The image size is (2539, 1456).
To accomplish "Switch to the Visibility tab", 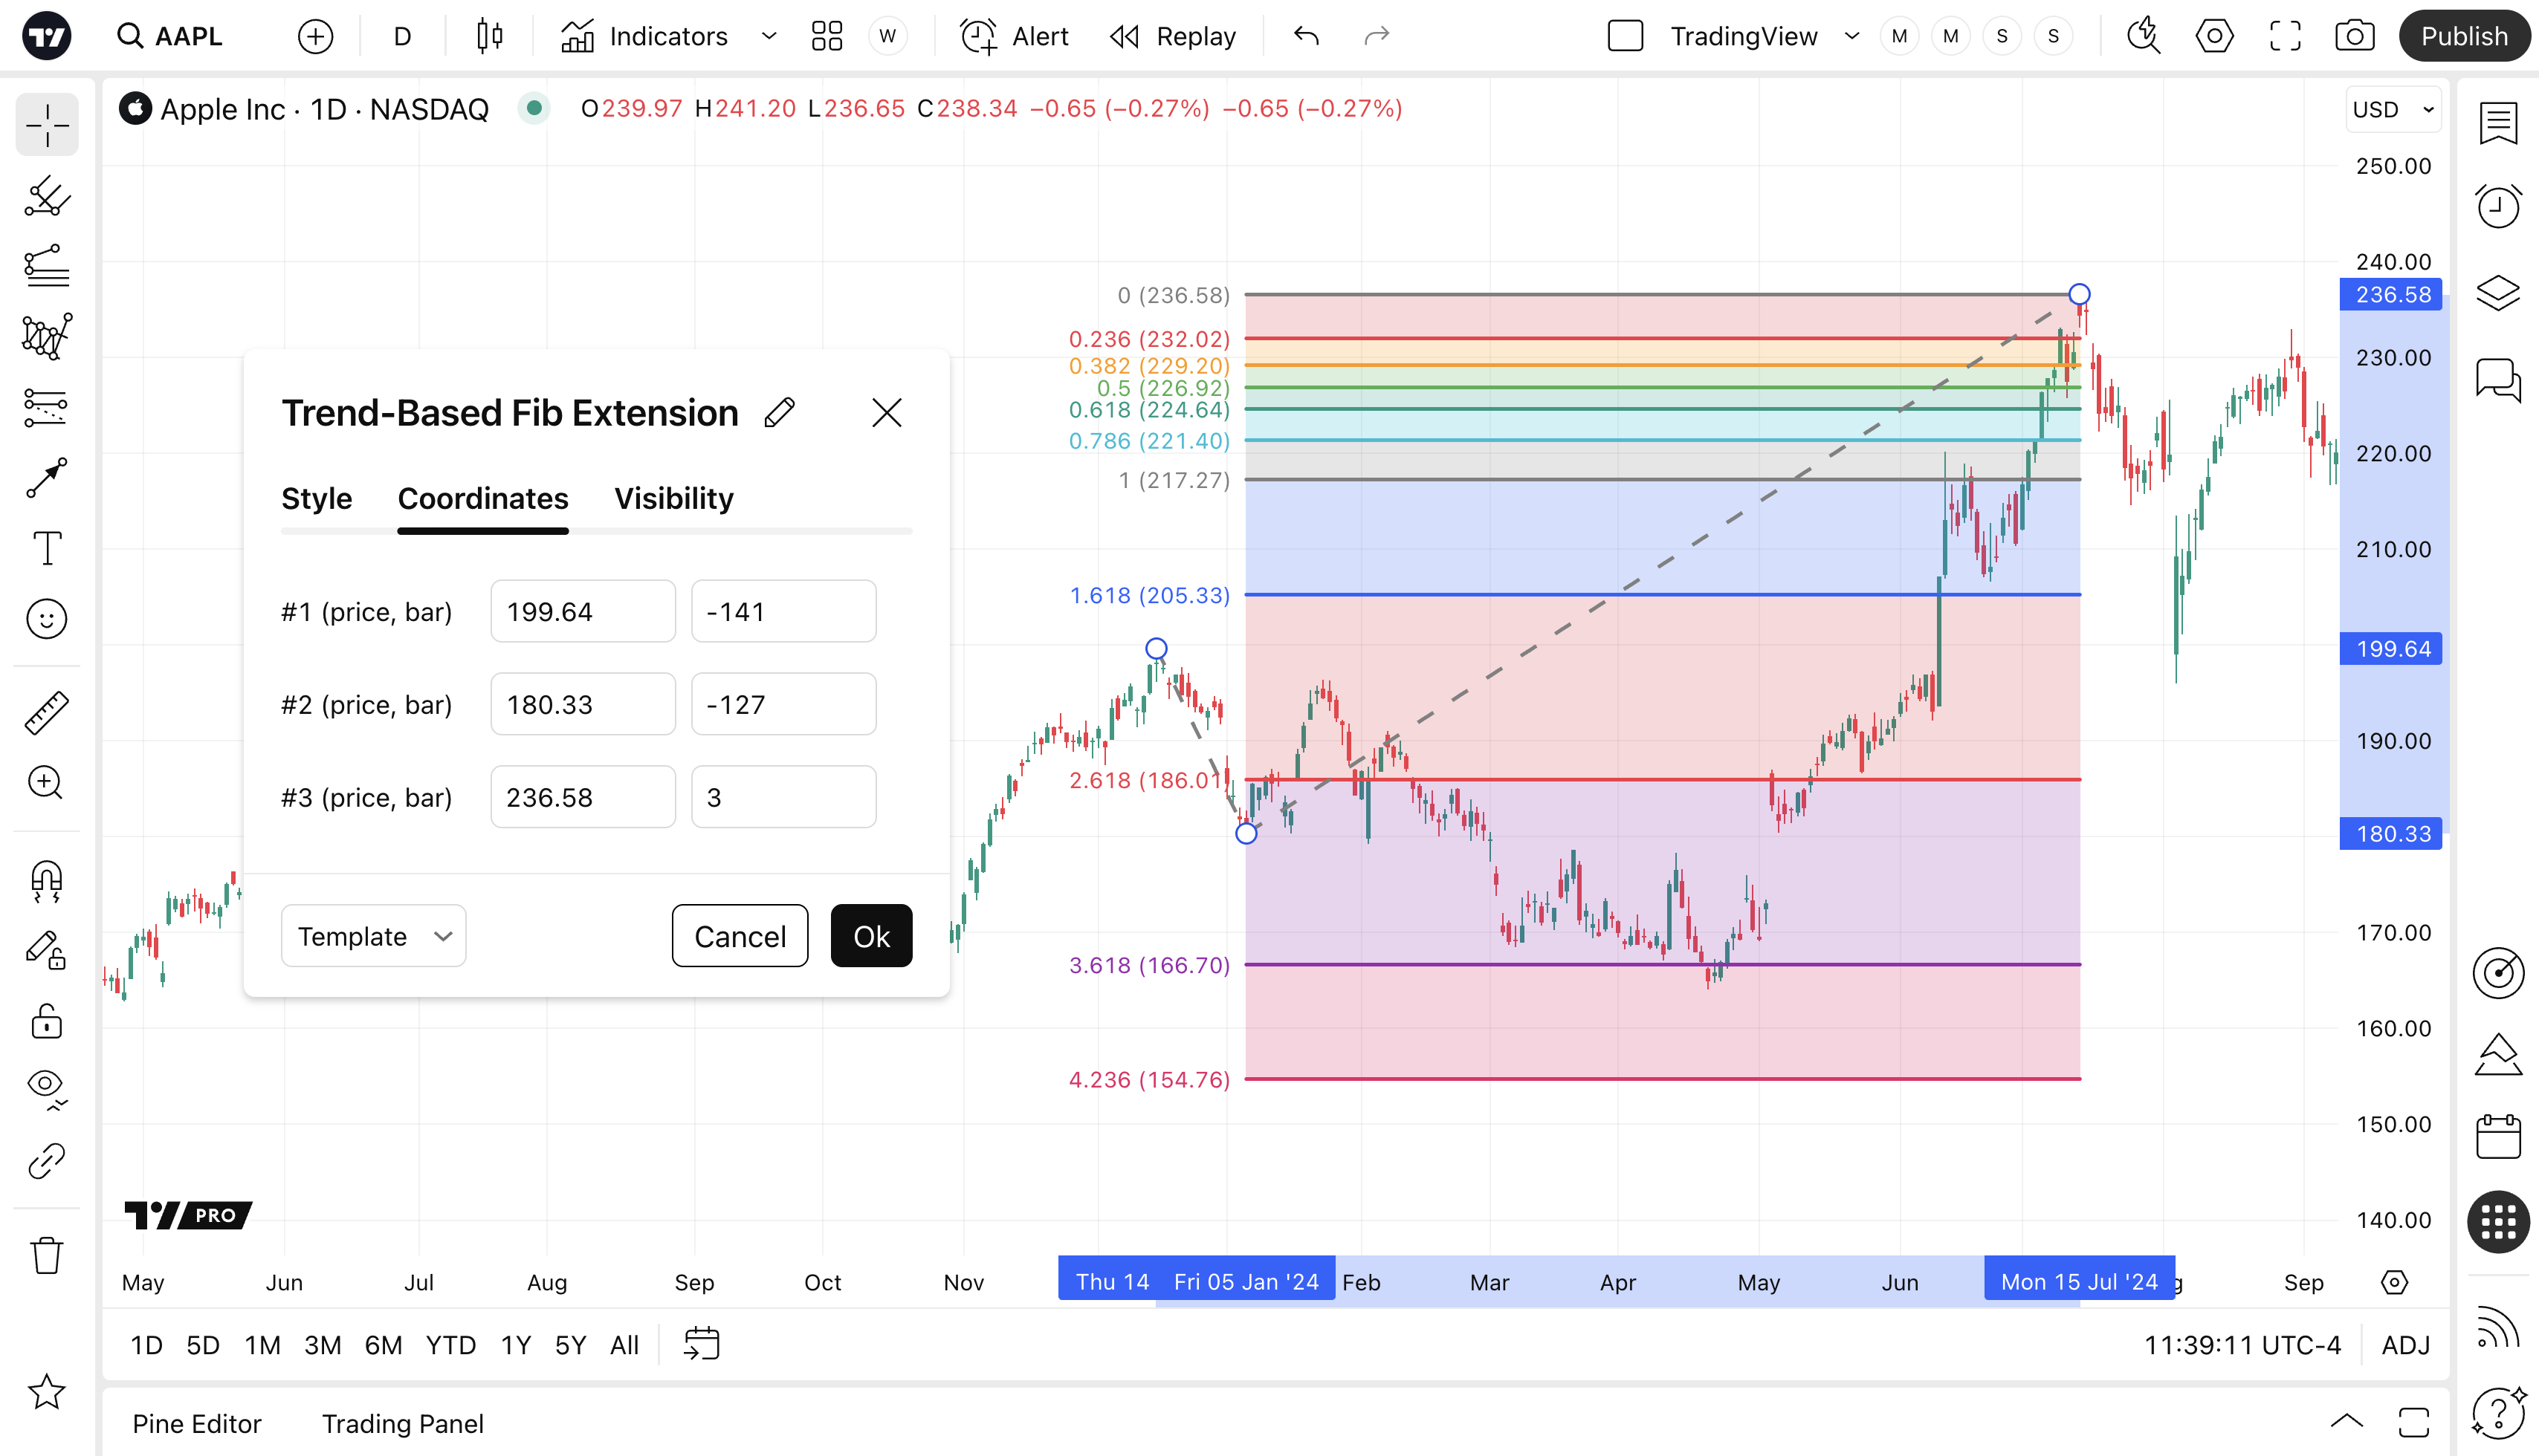I will 673,498.
